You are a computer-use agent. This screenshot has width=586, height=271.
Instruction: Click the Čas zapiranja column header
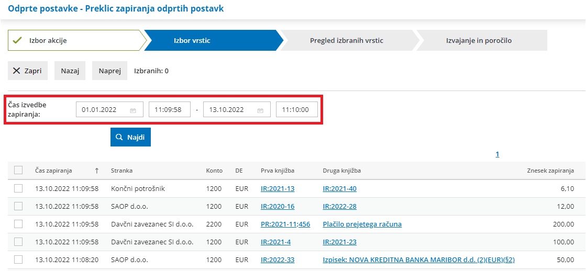[x=54, y=171]
